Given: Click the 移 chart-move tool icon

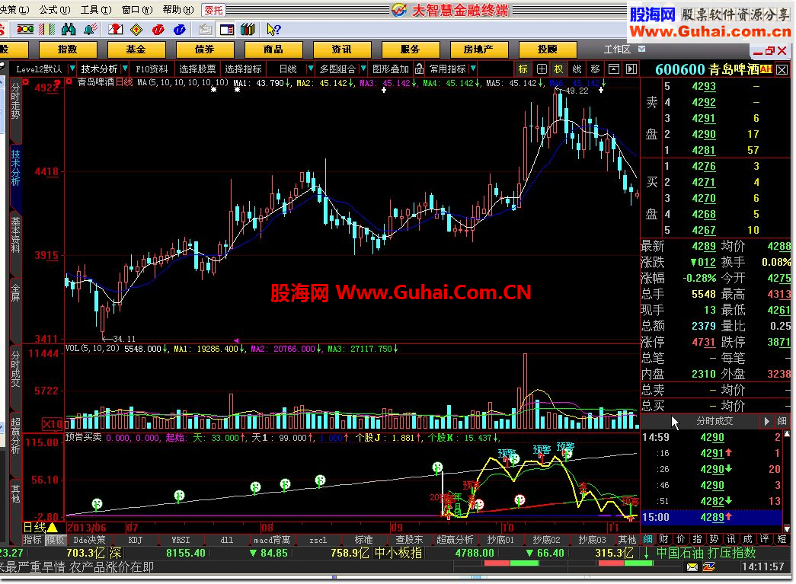Looking at the screenshot, I should pos(596,69).
